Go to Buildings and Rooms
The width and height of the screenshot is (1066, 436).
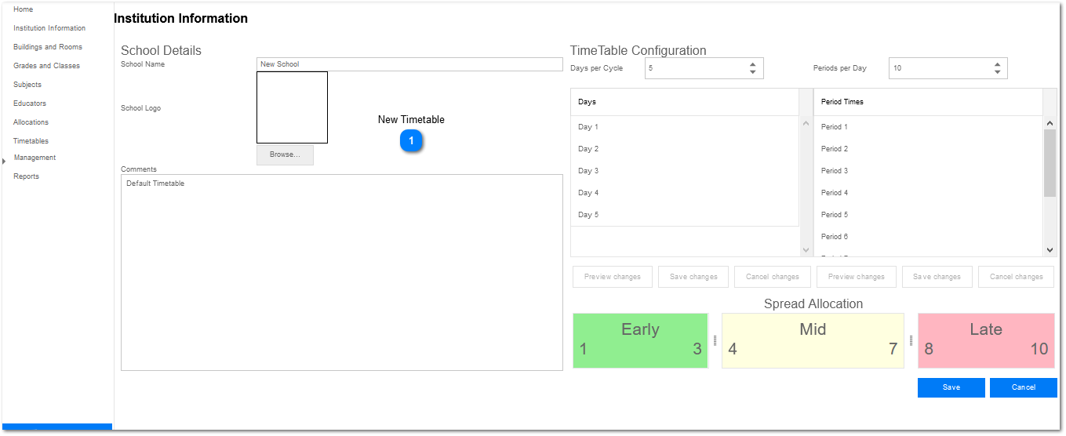point(48,47)
